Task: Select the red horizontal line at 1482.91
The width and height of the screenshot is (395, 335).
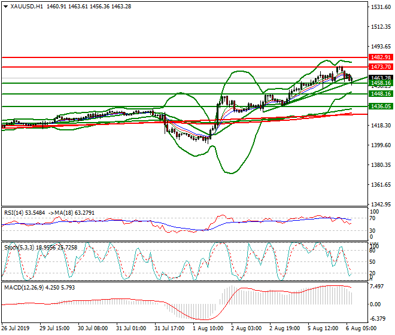Action: pyautogui.click(x=184, y=57)
